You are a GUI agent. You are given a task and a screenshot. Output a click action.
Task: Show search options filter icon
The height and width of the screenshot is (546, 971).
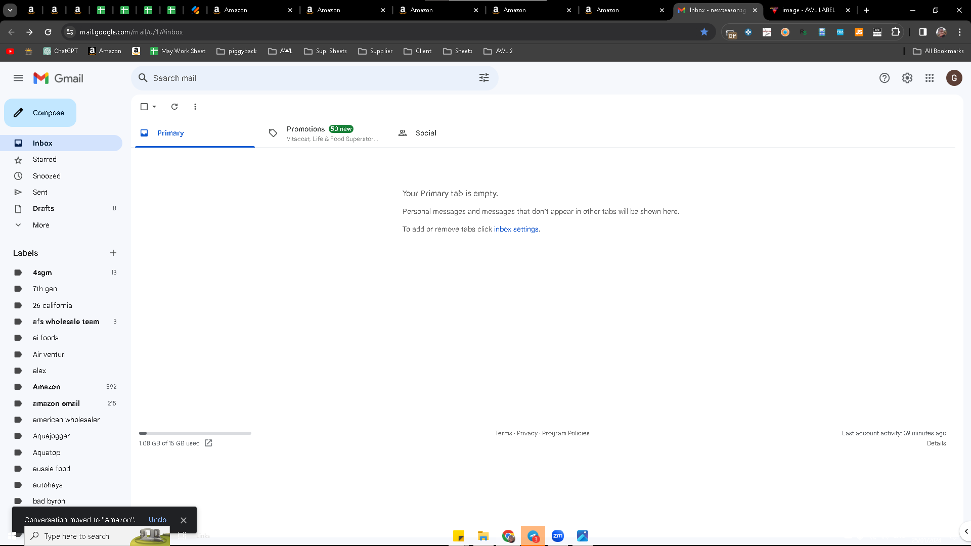pyautogui.click(x=484, y=78)
